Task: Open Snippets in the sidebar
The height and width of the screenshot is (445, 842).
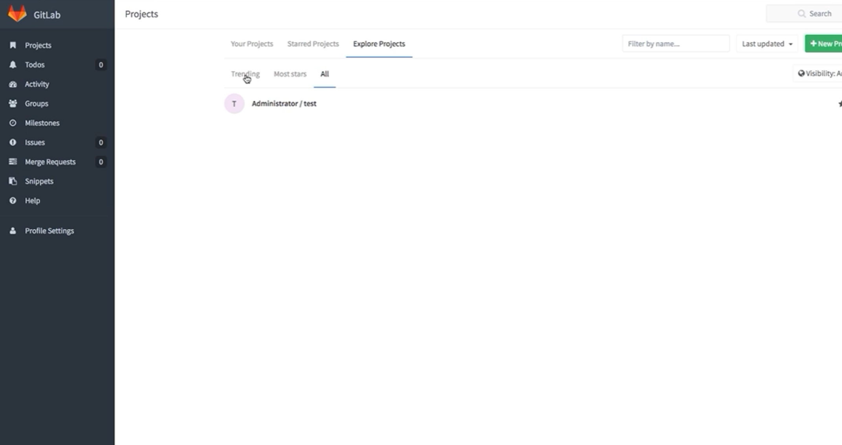Action: tap(57, 181)
